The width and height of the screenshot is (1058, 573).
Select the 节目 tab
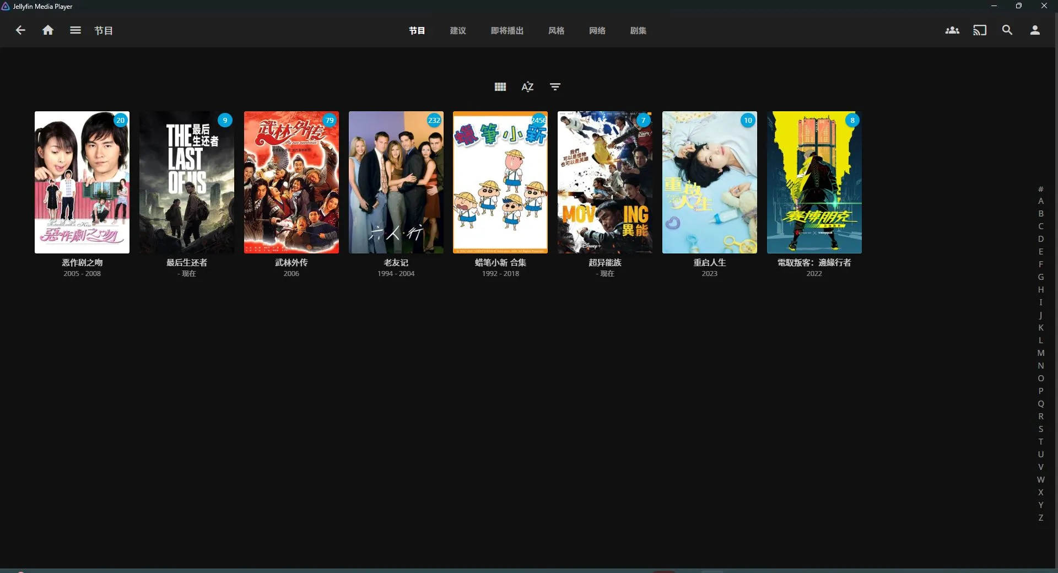417,31
